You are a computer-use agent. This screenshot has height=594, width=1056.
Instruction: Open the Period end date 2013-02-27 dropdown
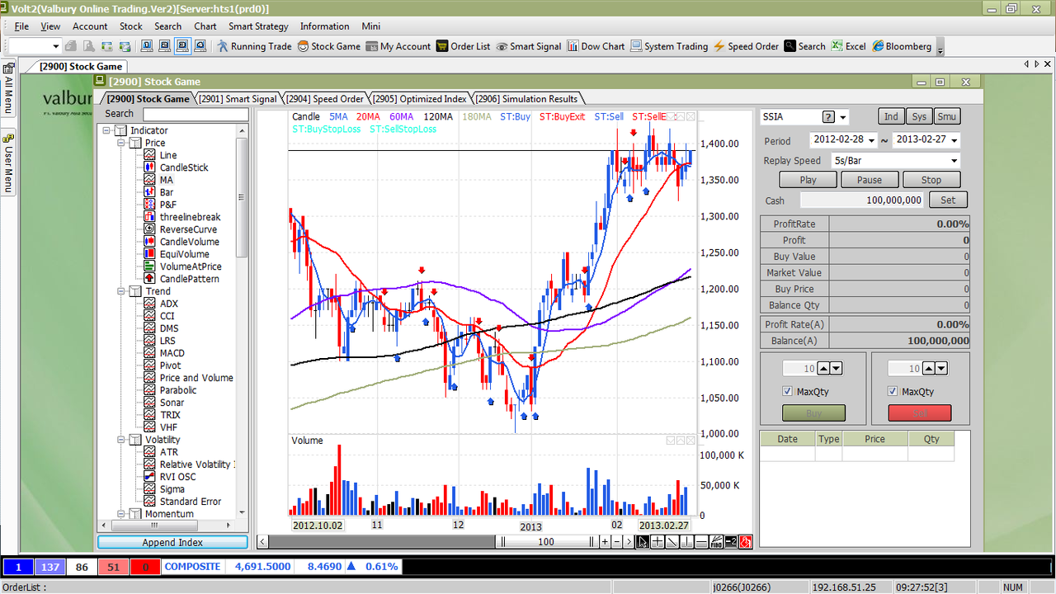point(956,140)
